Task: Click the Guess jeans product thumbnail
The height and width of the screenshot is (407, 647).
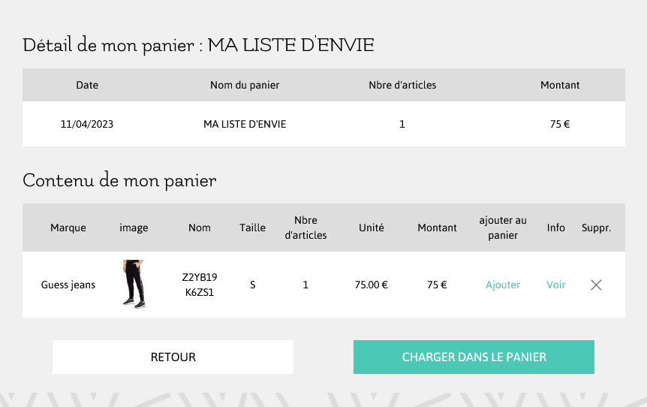Action: 134,285
